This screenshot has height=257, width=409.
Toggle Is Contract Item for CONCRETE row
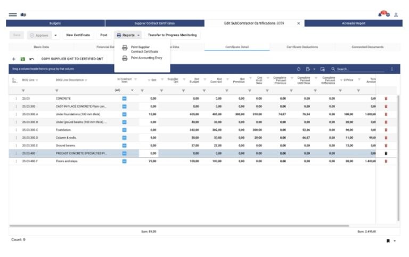point(125,98)
